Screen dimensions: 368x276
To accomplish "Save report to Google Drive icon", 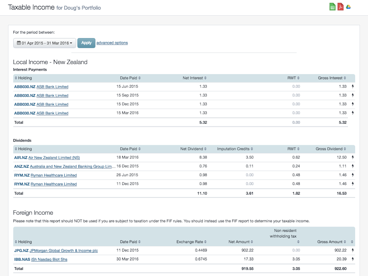I will [x=348, y=7].
